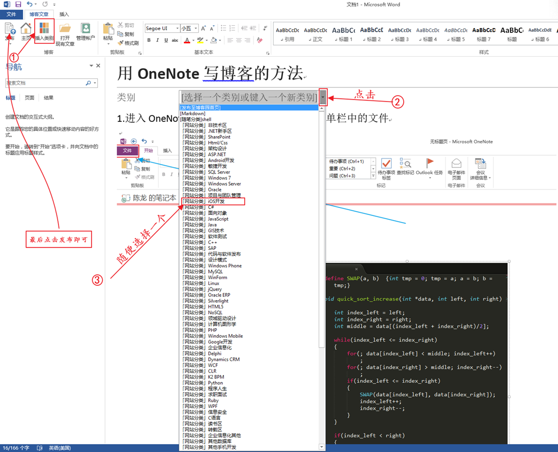This screenshot has height=452, width=558.
Task: Switch to the 插入 (Insert) ribbon tab in Word
Action: (x=64, y=14)
